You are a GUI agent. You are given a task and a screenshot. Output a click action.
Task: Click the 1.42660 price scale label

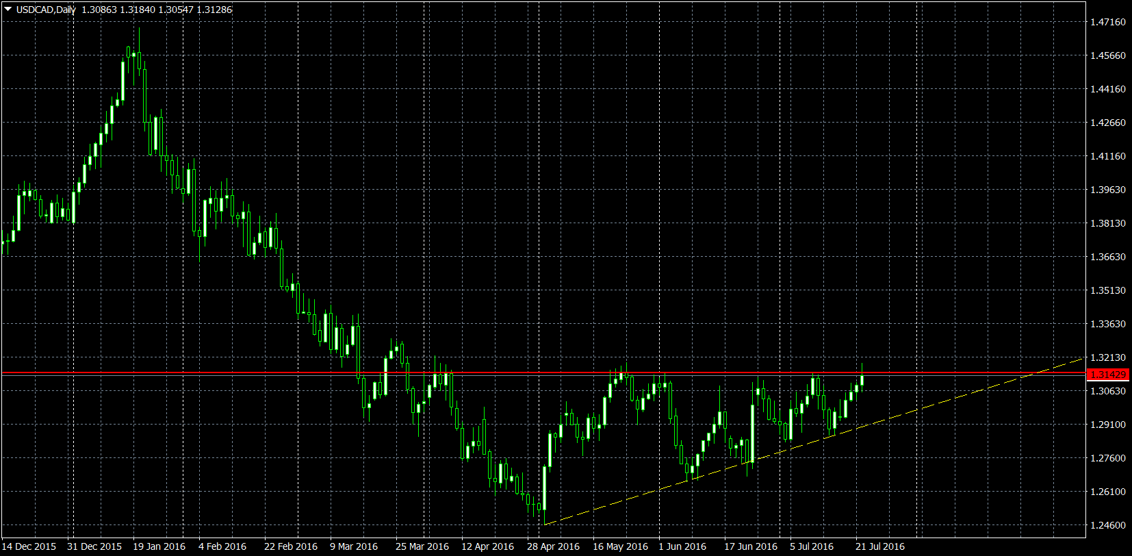point(1107,123)
